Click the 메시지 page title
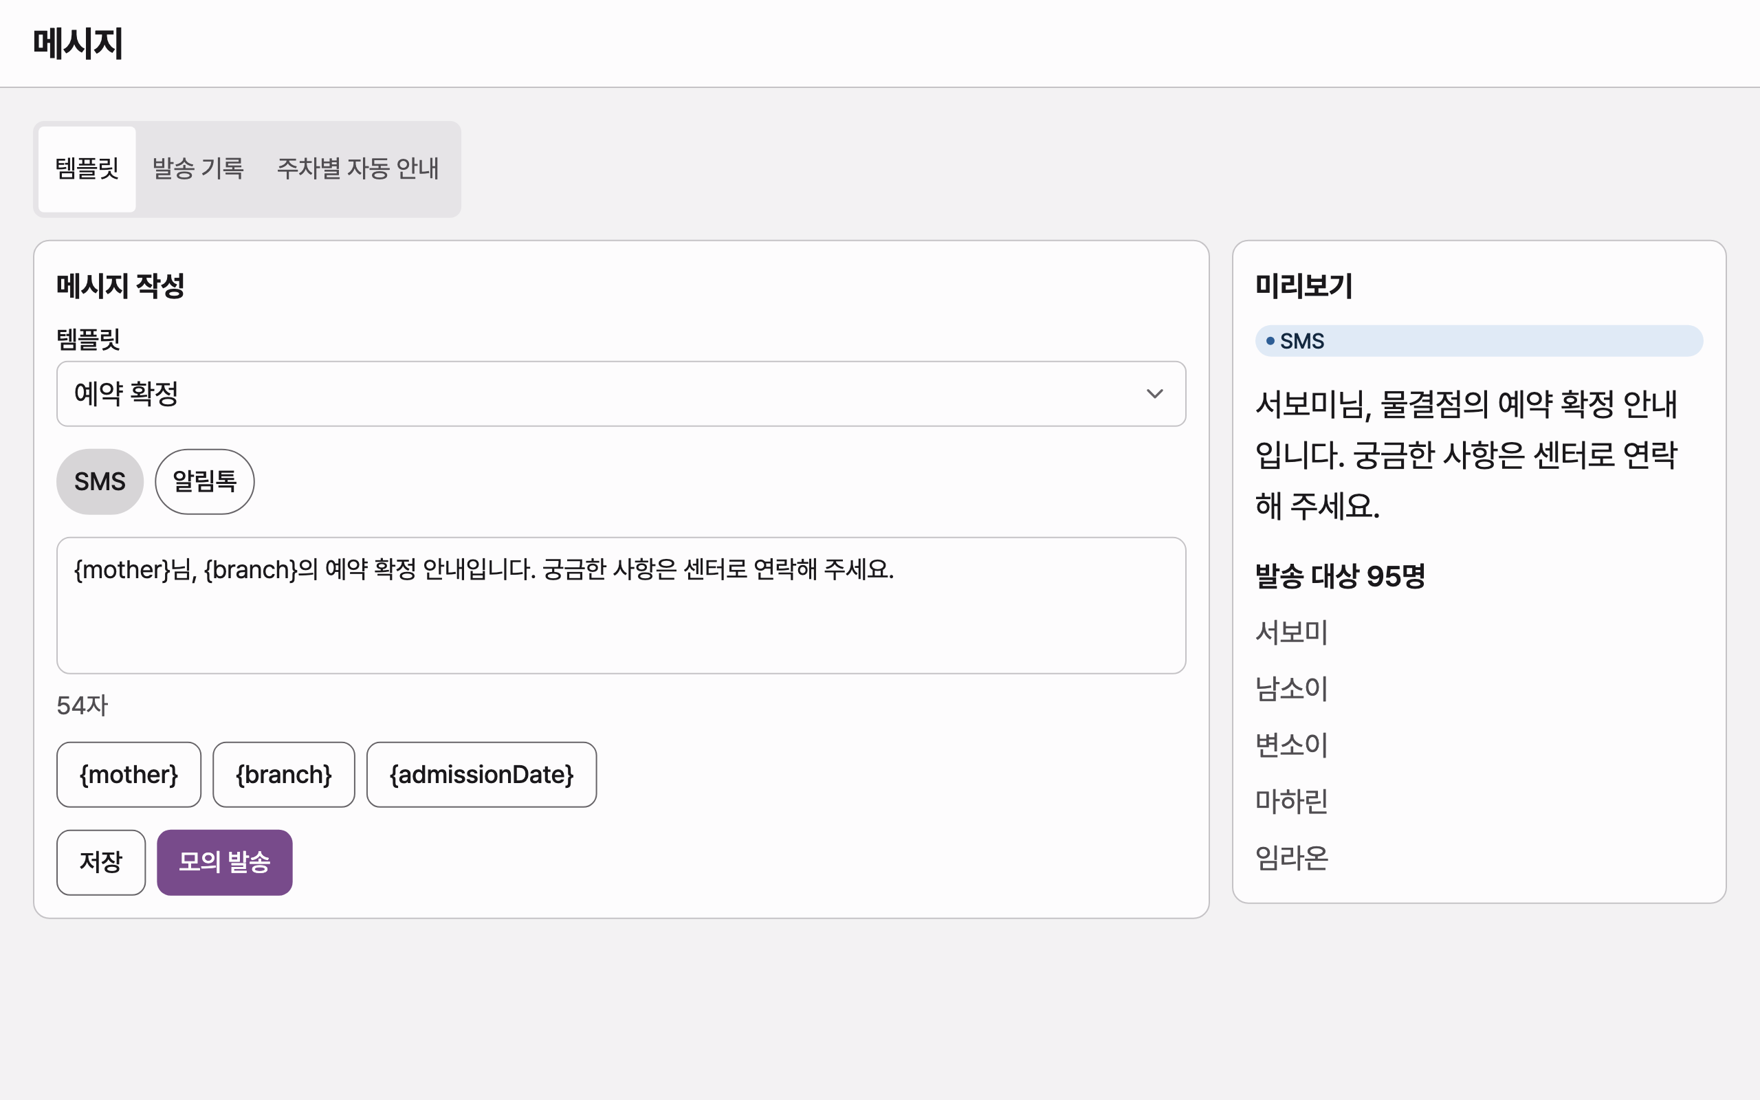The height and width of the screenshot is (1100, 1760). tap(78, 43)
